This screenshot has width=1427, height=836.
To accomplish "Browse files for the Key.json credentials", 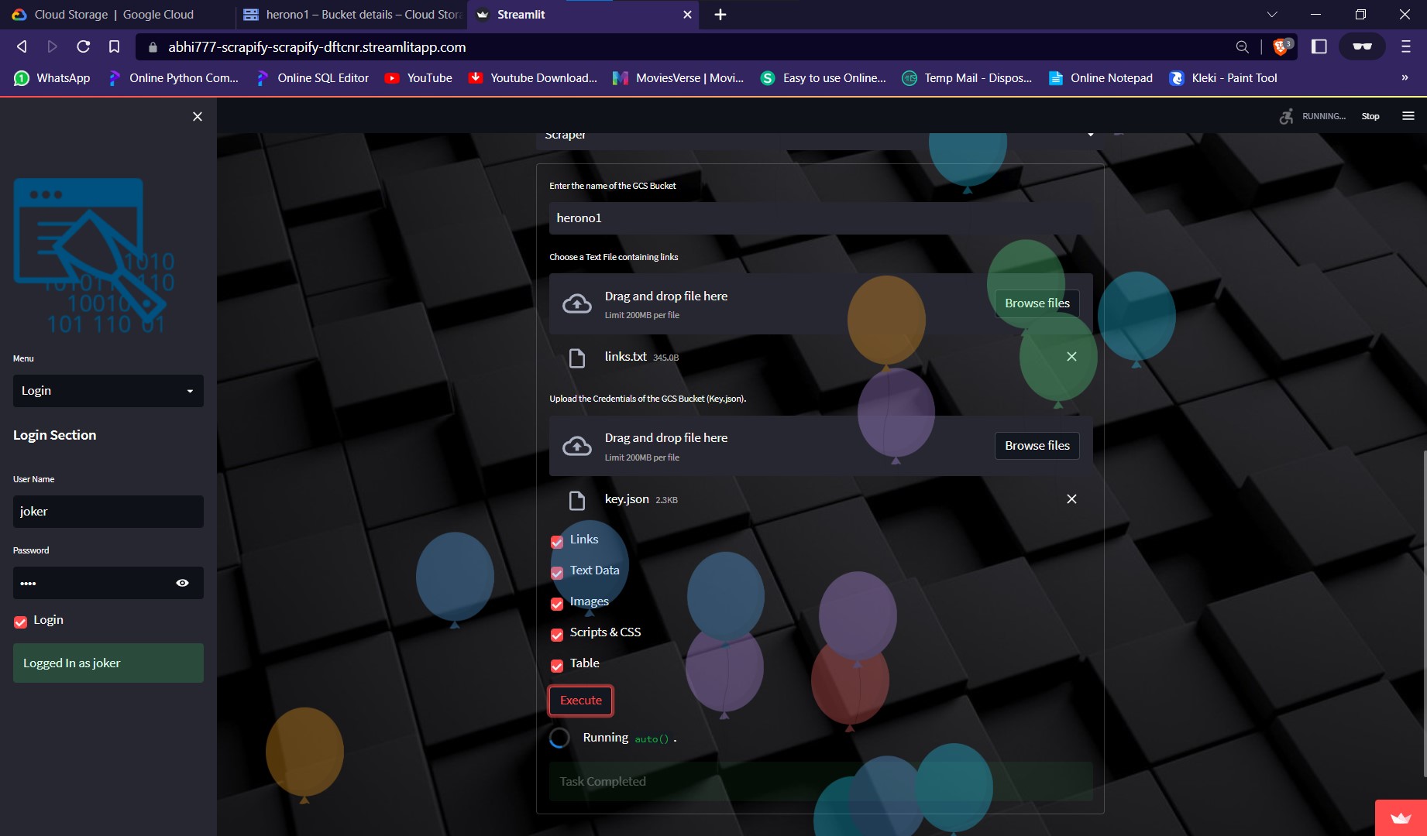I will 1037,446.
